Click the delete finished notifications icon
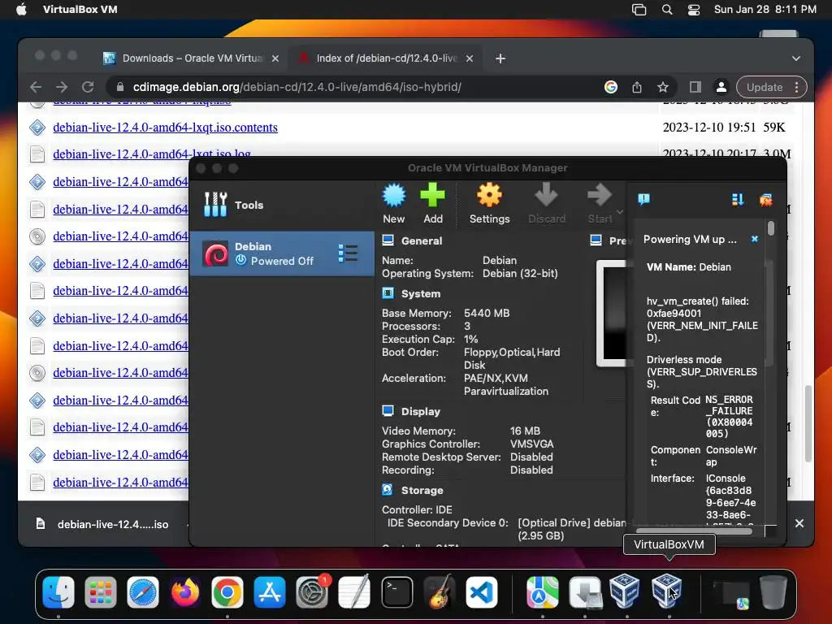This screenshot has height=624, width=832. tap(765, 200)
